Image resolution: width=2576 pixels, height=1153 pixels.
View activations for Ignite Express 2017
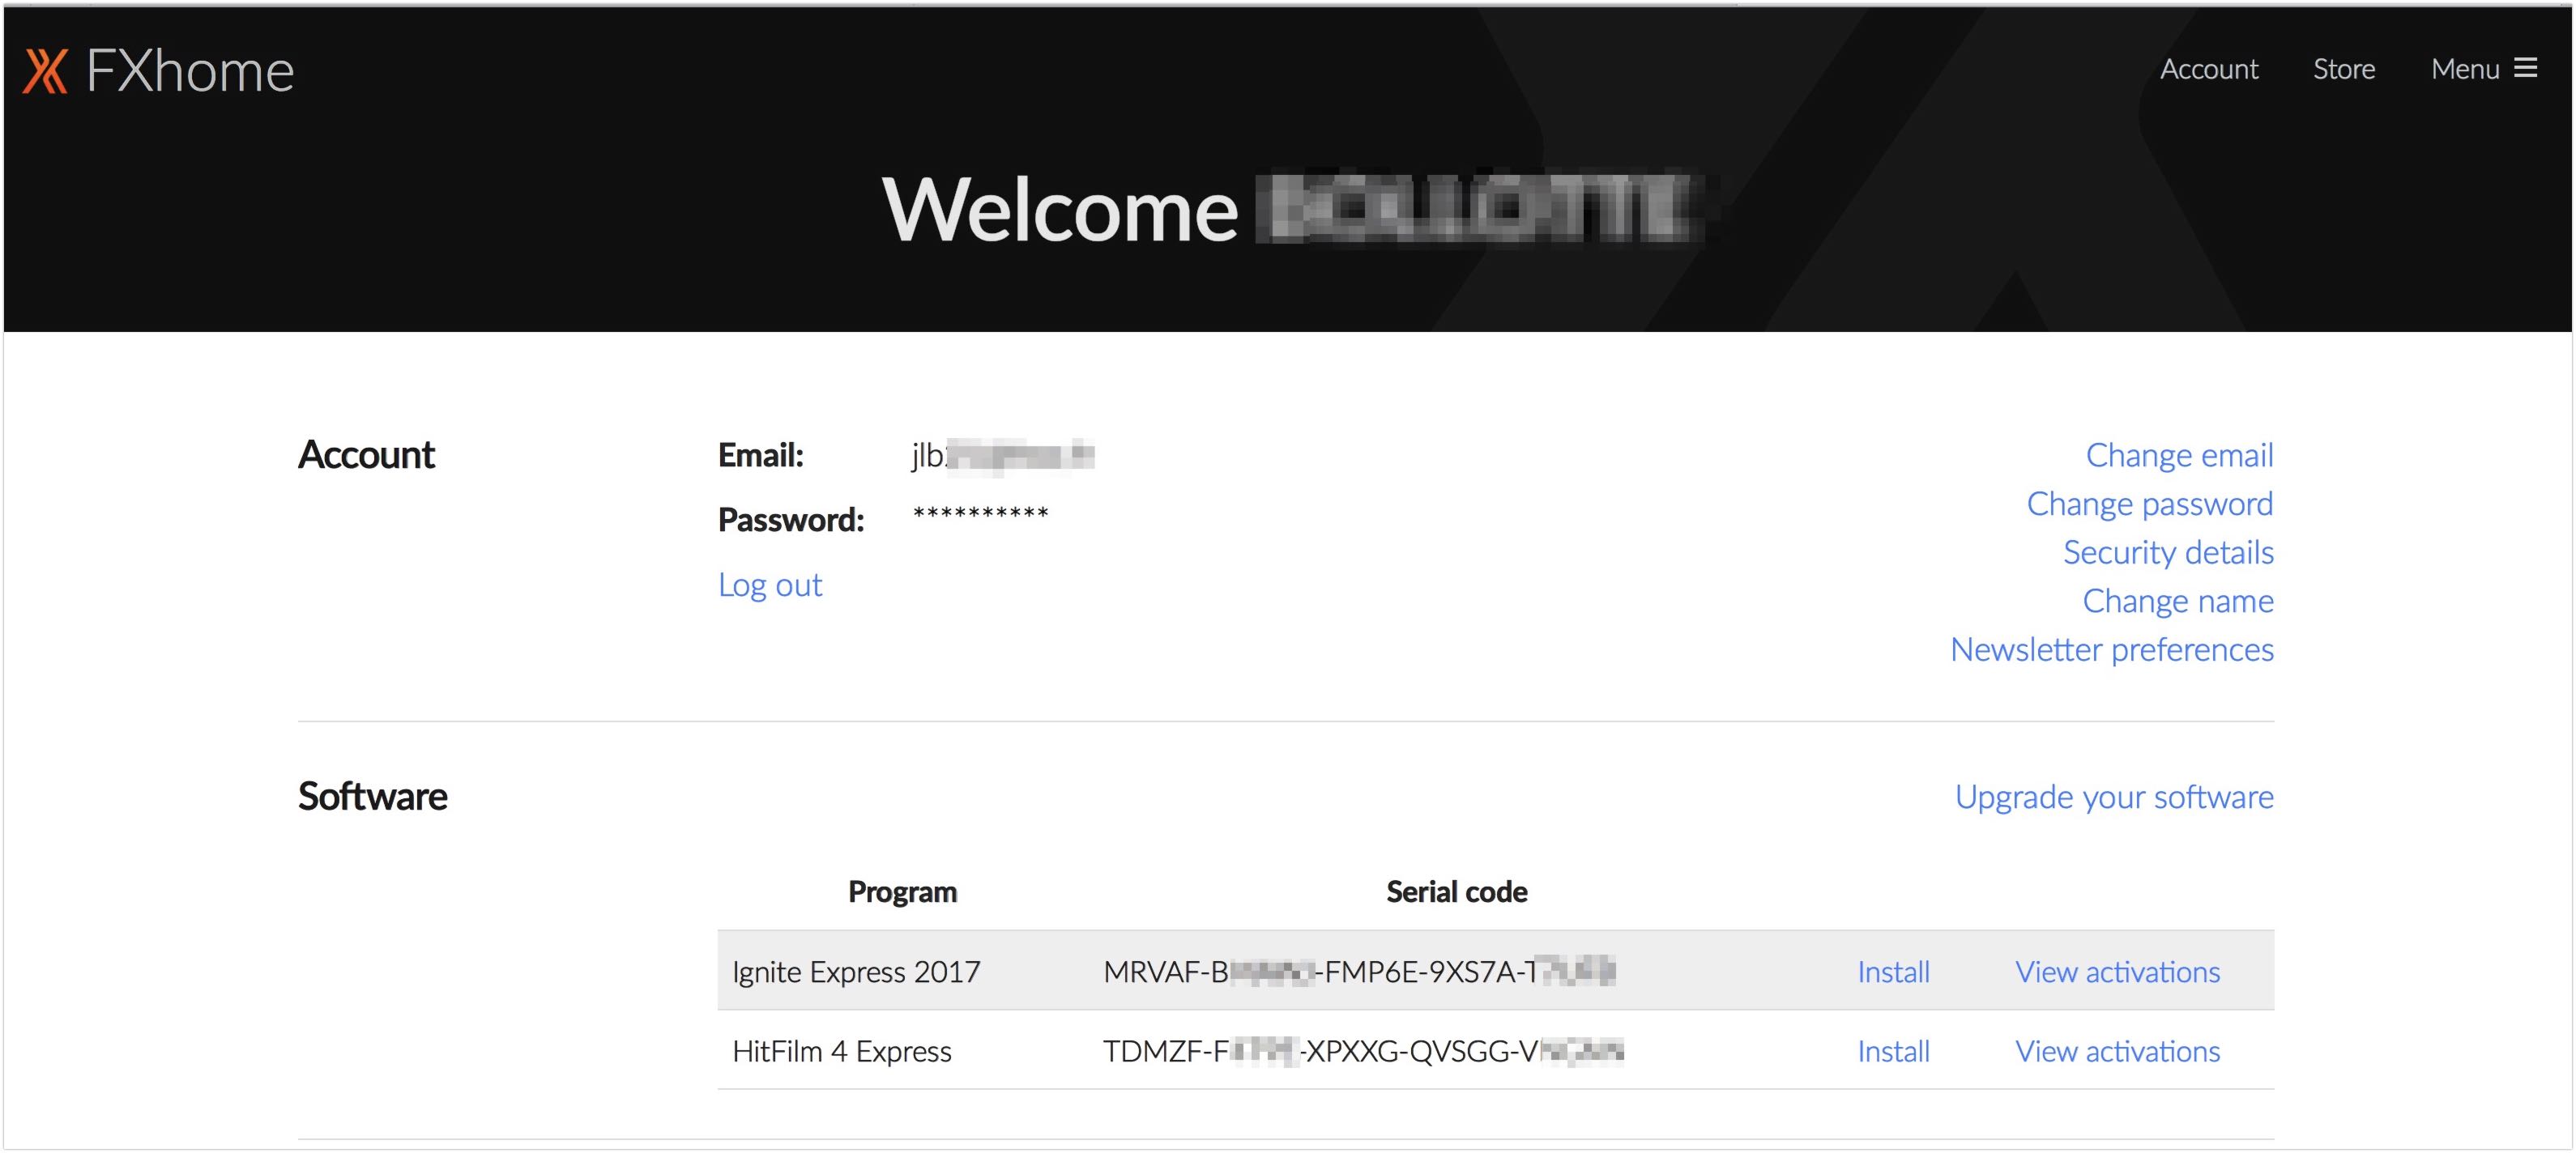(x=2116, y=971)
